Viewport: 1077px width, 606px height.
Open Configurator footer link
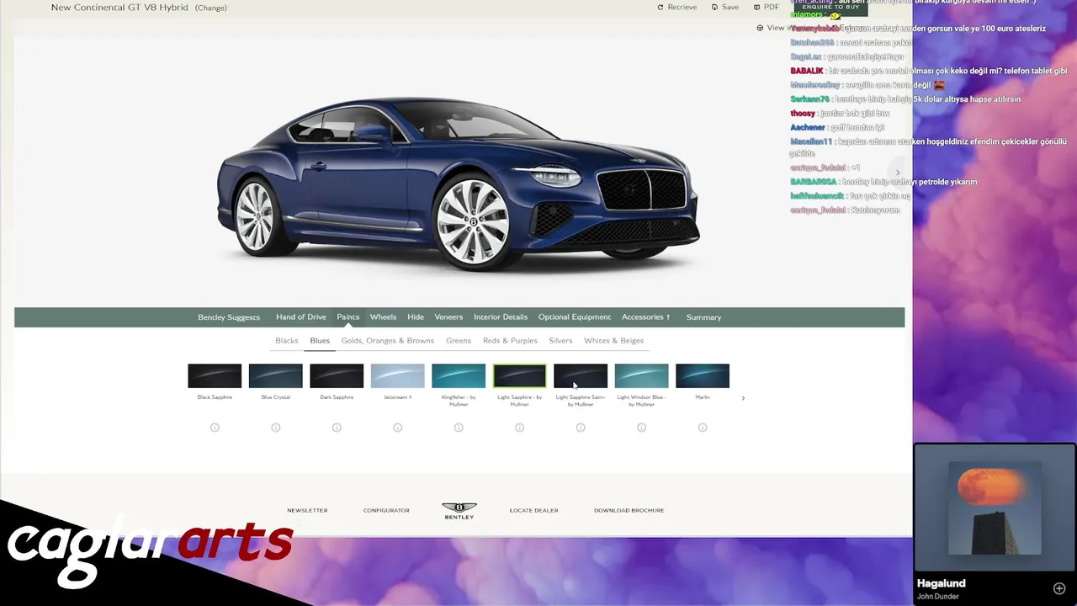coord(386,510)
